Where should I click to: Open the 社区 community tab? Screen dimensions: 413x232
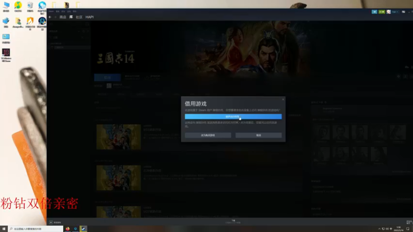point(79,17)
